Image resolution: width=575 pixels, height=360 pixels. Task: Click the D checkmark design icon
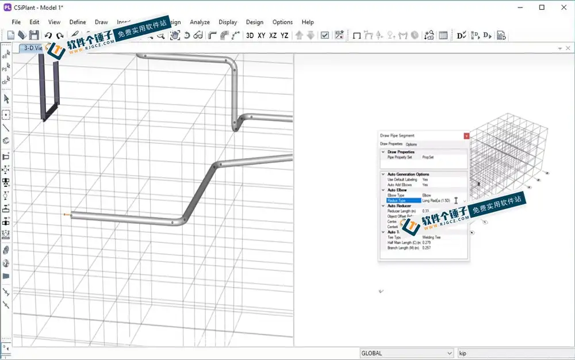pyautogui.click(x=461, y=35)
